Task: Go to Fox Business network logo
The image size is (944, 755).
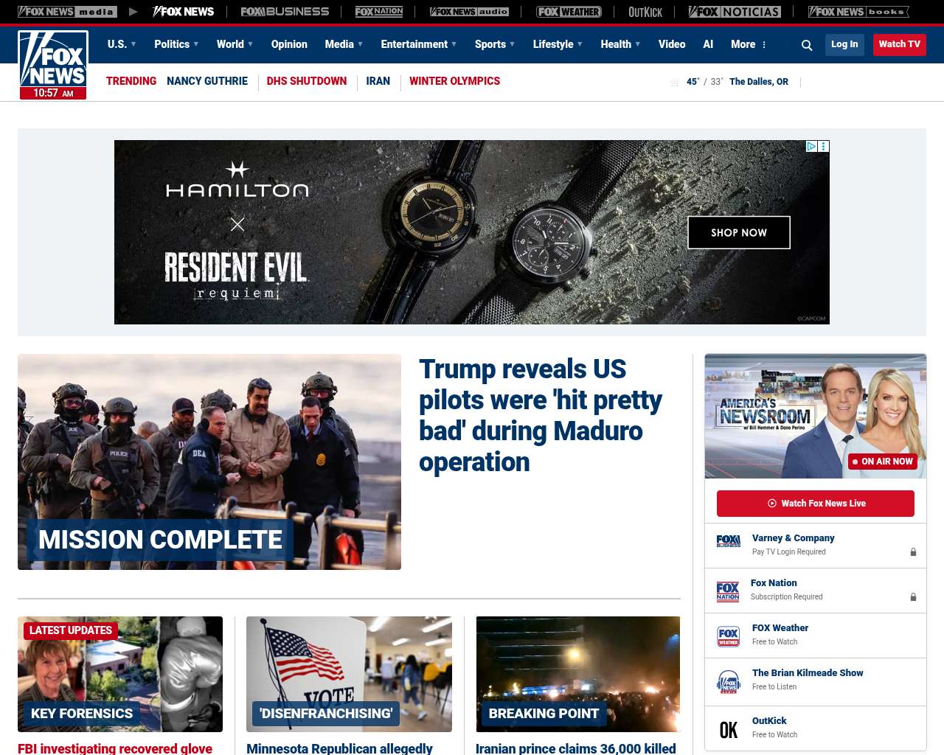Action: click(x=285, y=12)
